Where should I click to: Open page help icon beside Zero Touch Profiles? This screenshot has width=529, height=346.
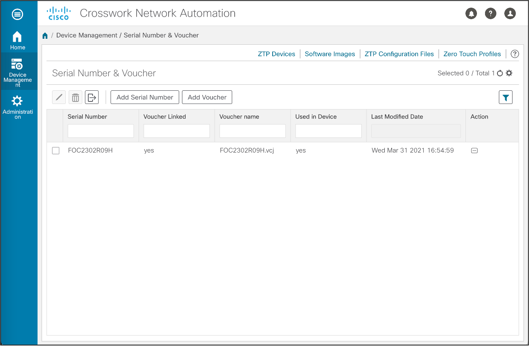(x=515, y=54)
